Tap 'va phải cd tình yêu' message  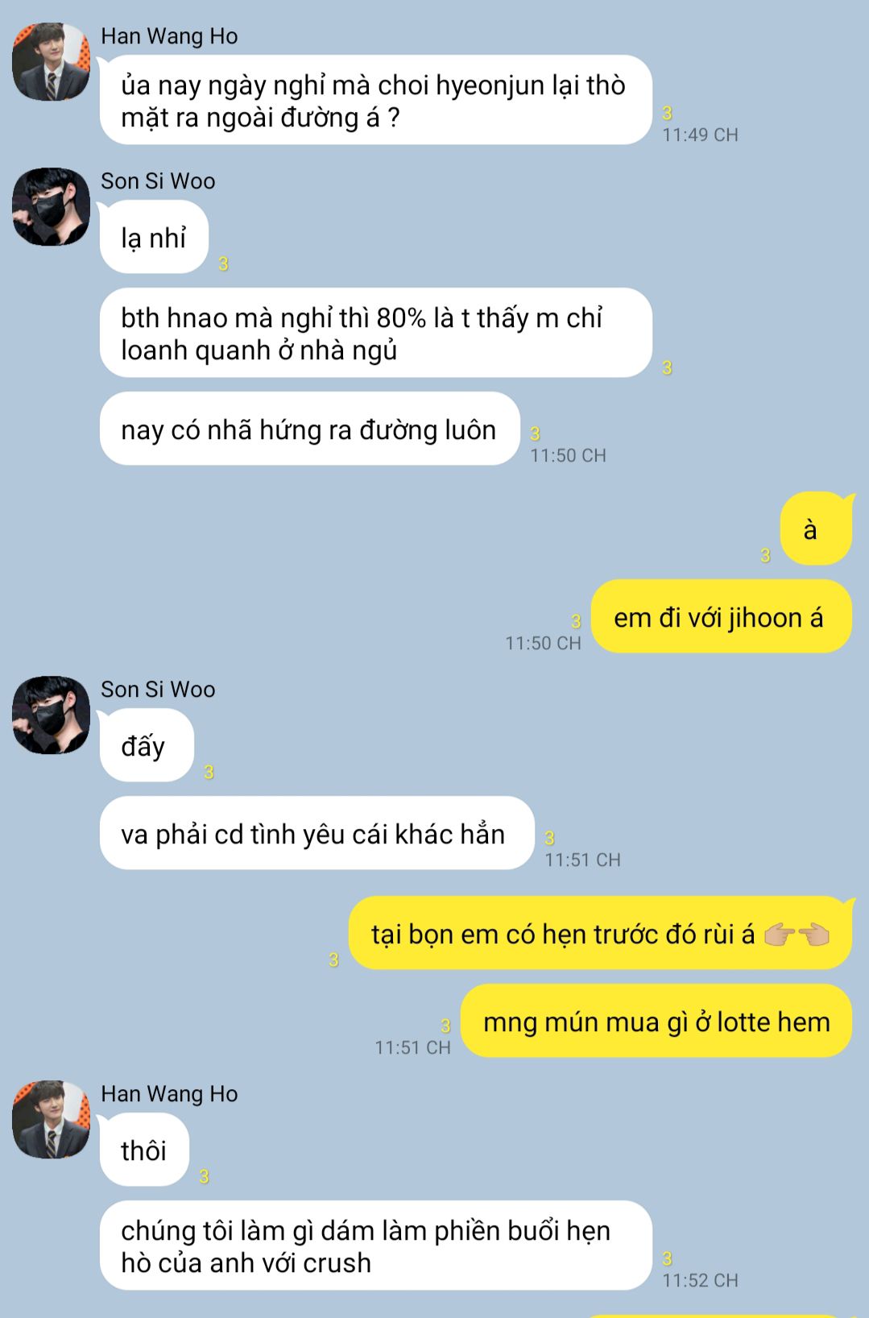coord(317,834)
